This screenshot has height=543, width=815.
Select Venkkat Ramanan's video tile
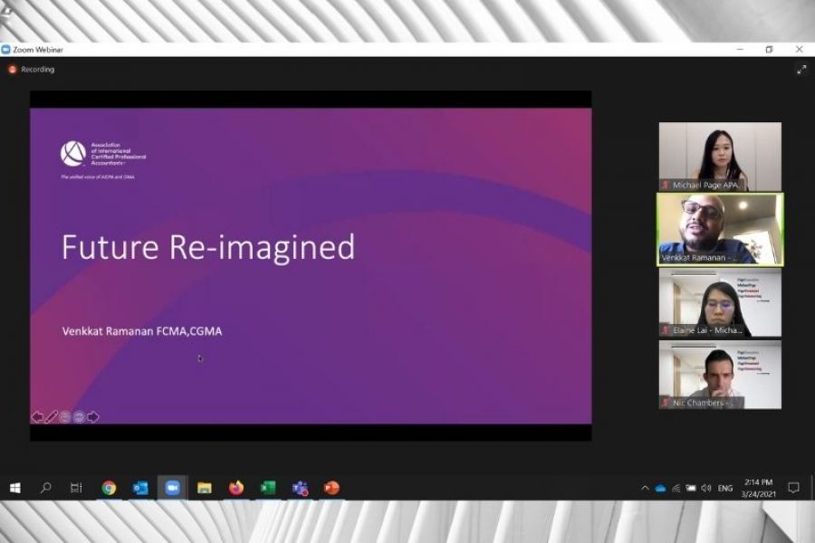[720, 229]
